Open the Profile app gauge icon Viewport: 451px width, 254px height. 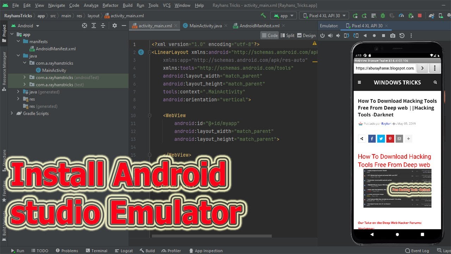click(x=401, y=16)
